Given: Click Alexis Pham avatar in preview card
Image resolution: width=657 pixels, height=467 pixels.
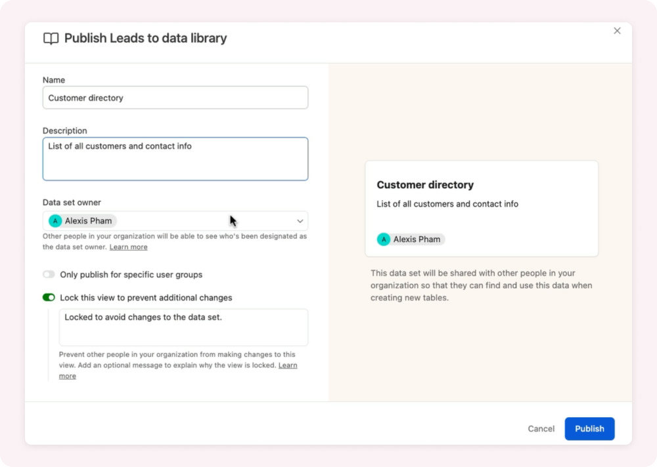Looking at the screenshot, I should [384, 239].
